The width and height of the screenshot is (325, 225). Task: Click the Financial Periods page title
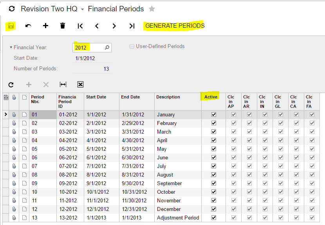(116, 9)
